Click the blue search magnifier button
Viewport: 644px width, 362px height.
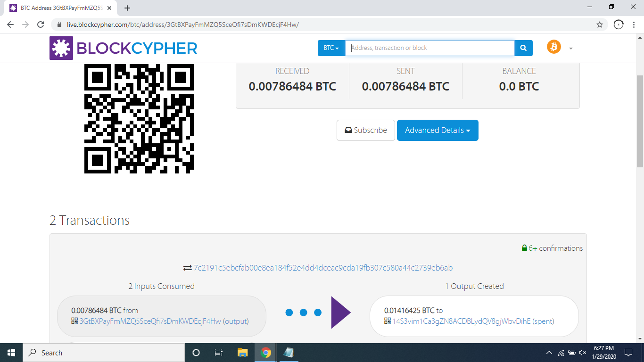[523, 48]
